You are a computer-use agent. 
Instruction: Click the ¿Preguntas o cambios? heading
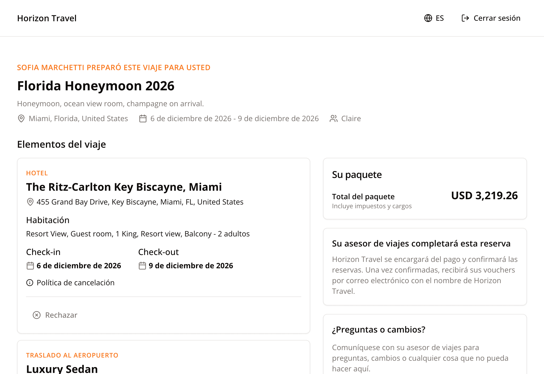pyautogui.click(x=379, y=330)
